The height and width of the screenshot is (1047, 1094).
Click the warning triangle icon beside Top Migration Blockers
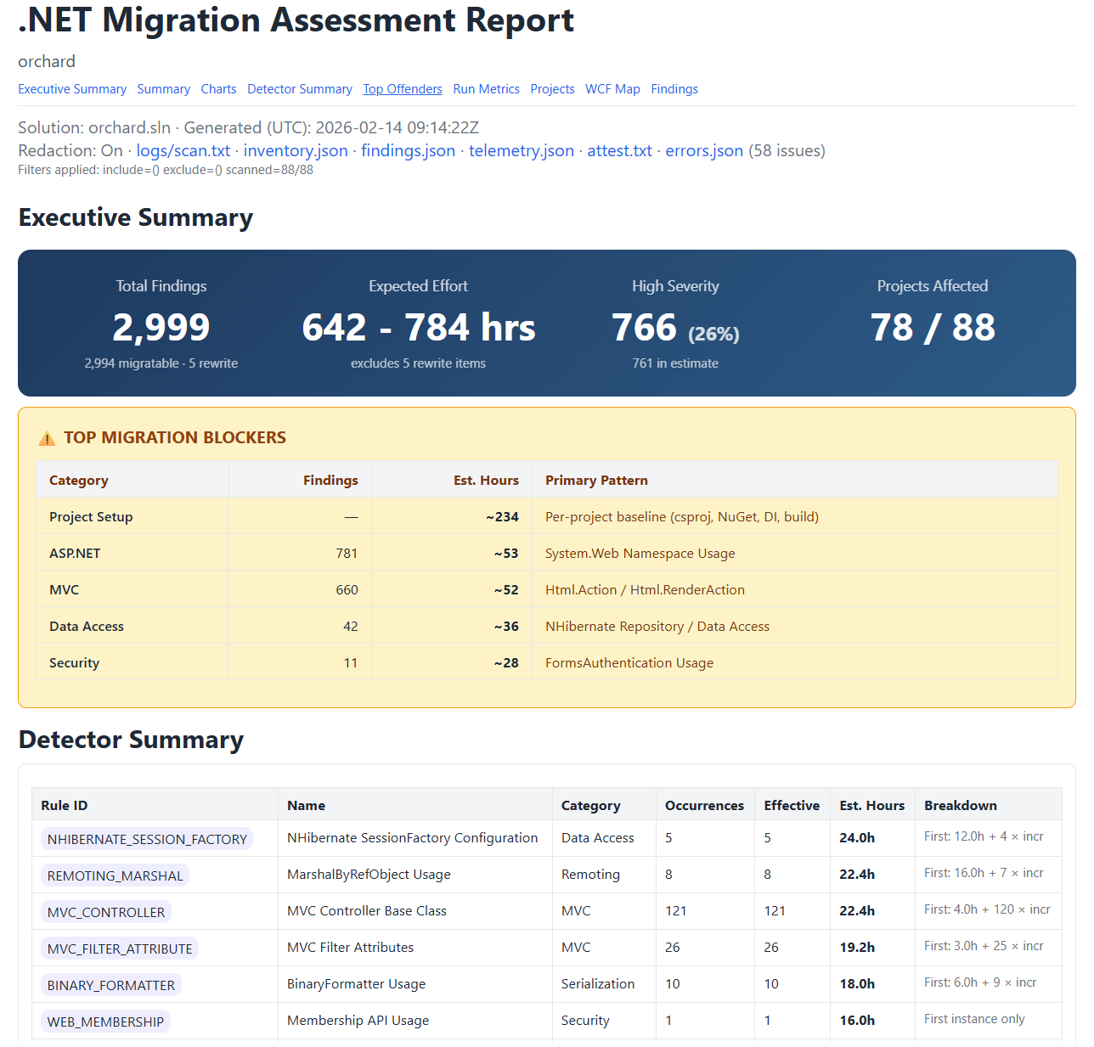point(46,437)
